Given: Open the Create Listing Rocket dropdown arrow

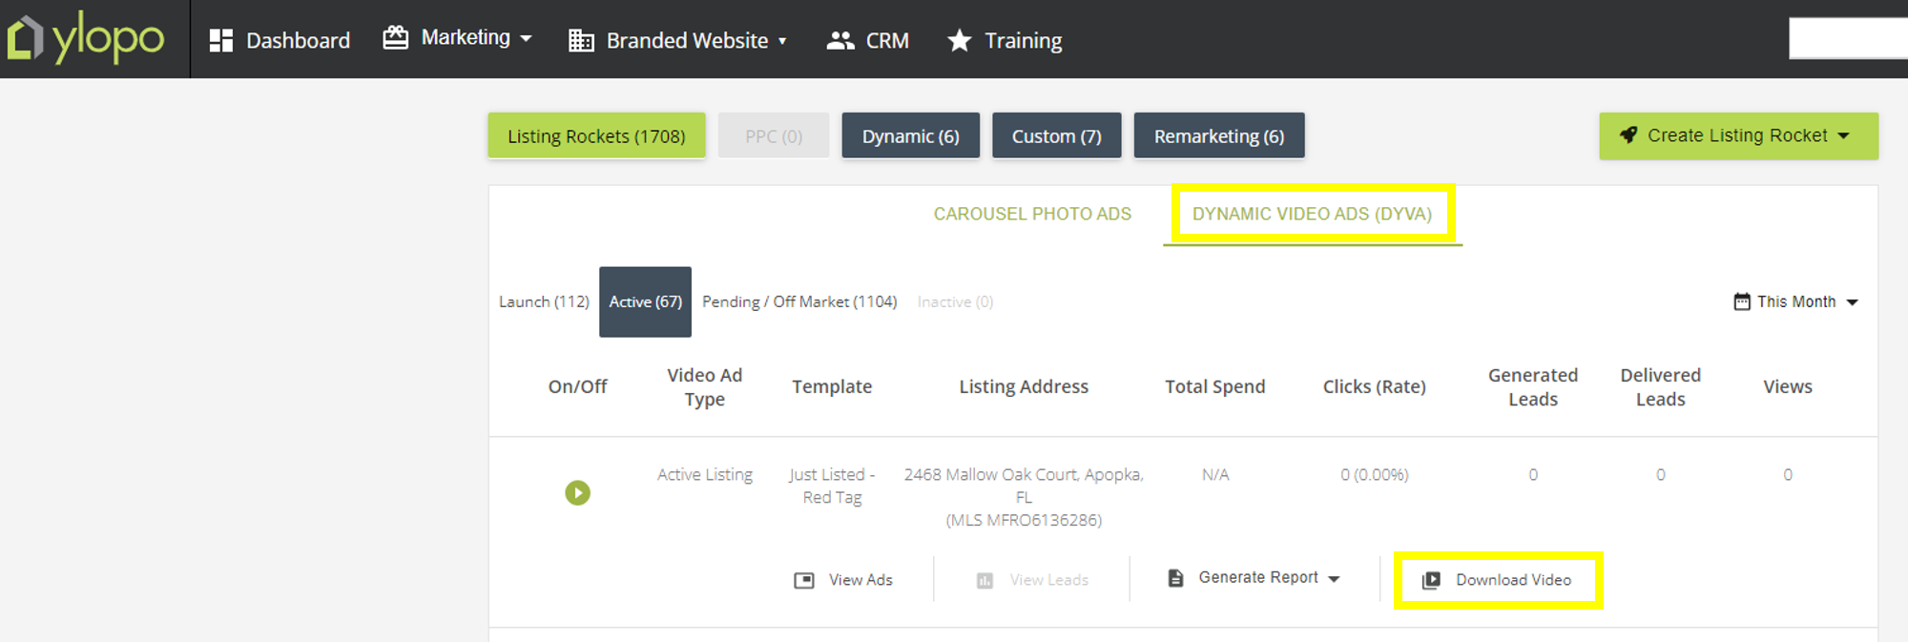Looking at the screenshot, I should [1843, 135].
